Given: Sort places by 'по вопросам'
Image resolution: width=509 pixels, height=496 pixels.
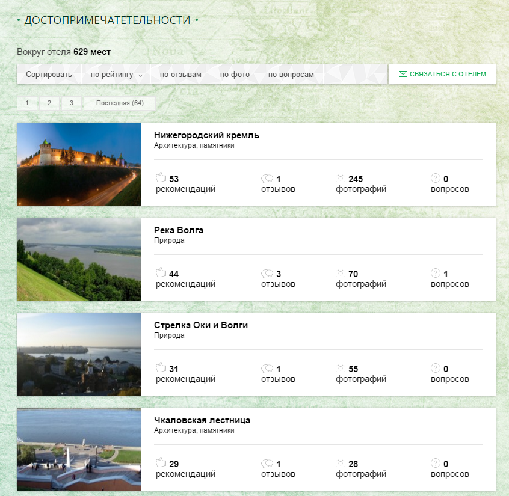Looking at the screenshot, I should (x=291, y=75).
